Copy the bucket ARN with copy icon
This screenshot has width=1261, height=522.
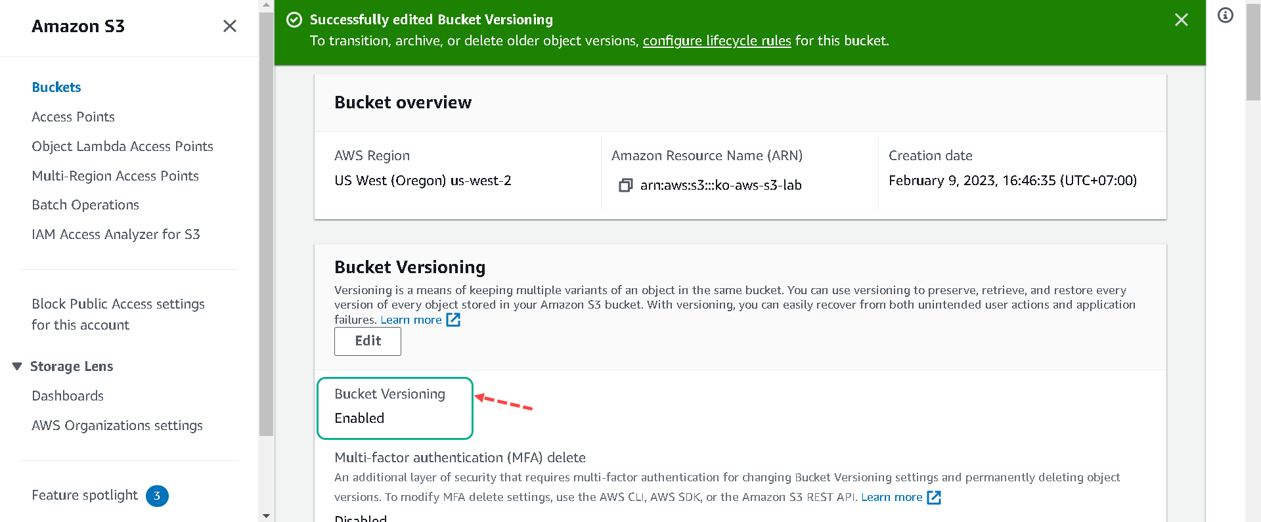(x=625, y=185)
